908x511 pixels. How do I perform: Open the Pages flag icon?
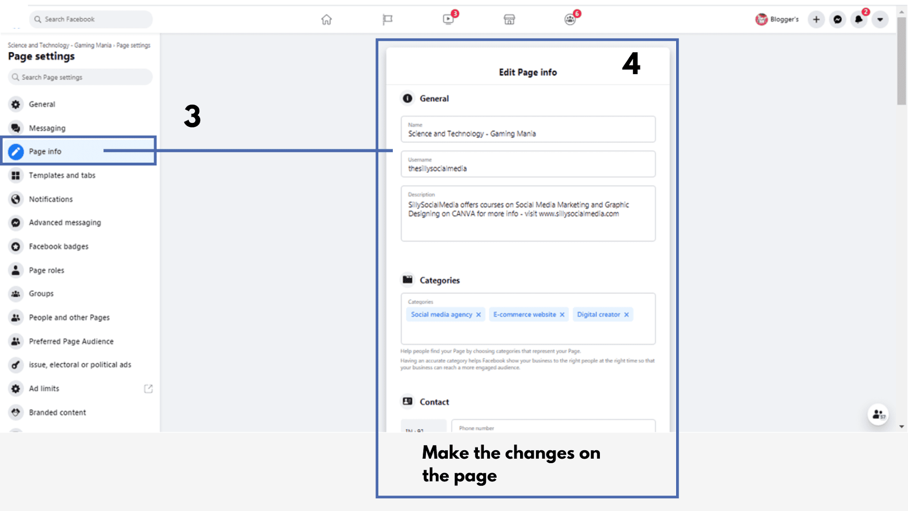tap(387, 20)
